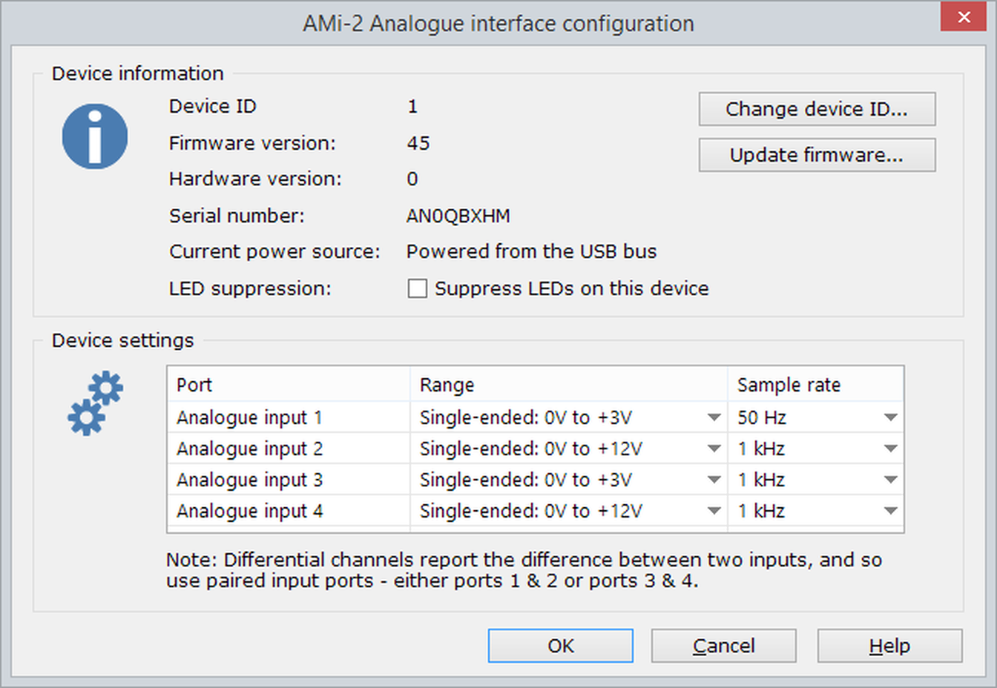Select the Analogue input 1 row
This screenshot has width=997, height=688.
[x=249, y=417]
